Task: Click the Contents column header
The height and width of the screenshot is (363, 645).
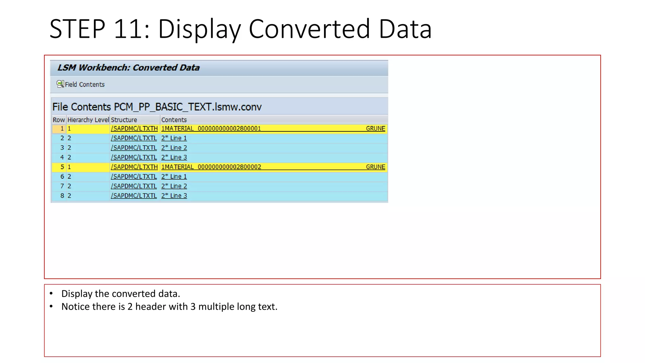Action: pyautogui.click(x=174, y=120)
